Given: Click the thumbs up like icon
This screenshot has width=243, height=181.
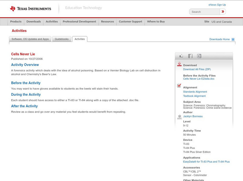Looking at the screenshot, I should pyautogui.click(x=181, y=56).
